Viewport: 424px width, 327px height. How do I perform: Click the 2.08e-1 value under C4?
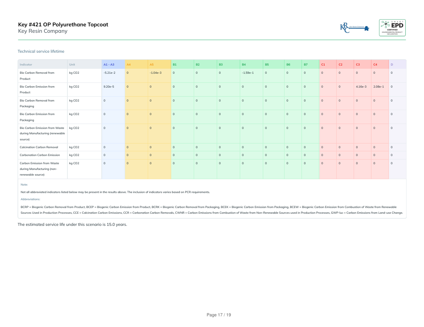click(x=378, y=87)
